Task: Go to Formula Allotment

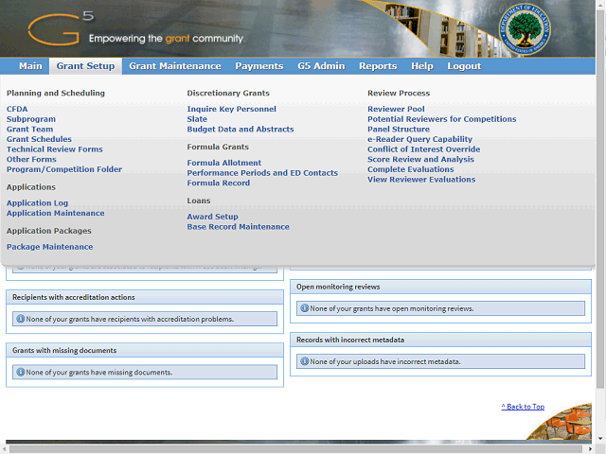Action: (x=224, y=163)
